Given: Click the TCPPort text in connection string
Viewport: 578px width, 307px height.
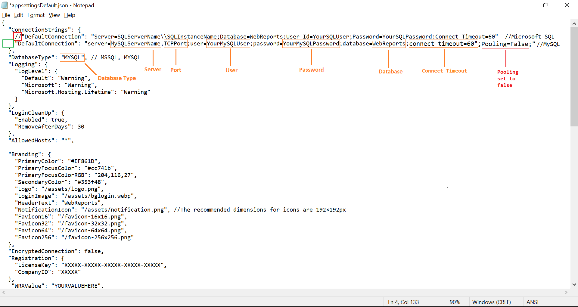Looking at the screenshot, I should coord(176,44).
